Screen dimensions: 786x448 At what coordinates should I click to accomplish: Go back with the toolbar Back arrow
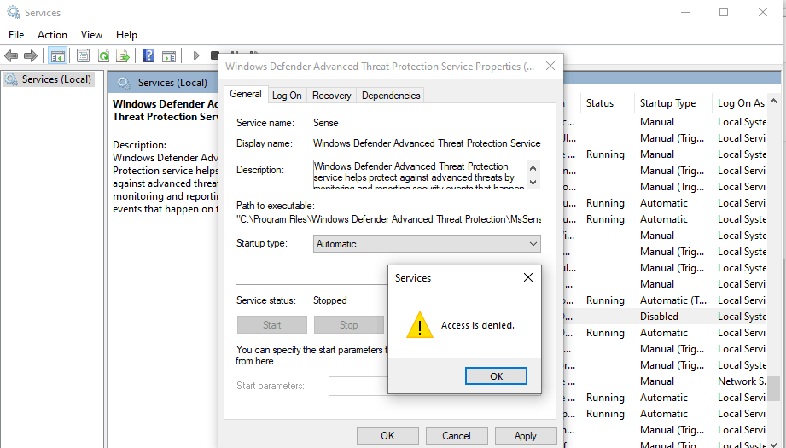click(11, 55)
